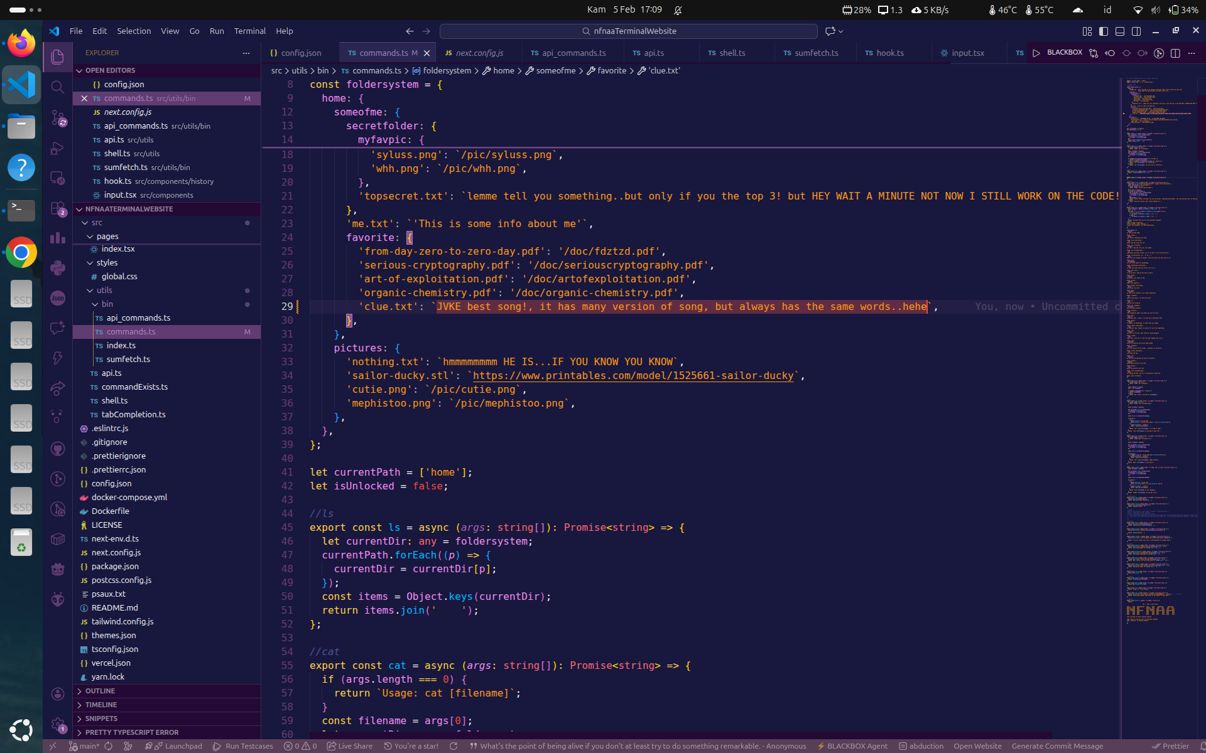
Task: Expand the TIMELINE section
Action: [x=101, y=705]
